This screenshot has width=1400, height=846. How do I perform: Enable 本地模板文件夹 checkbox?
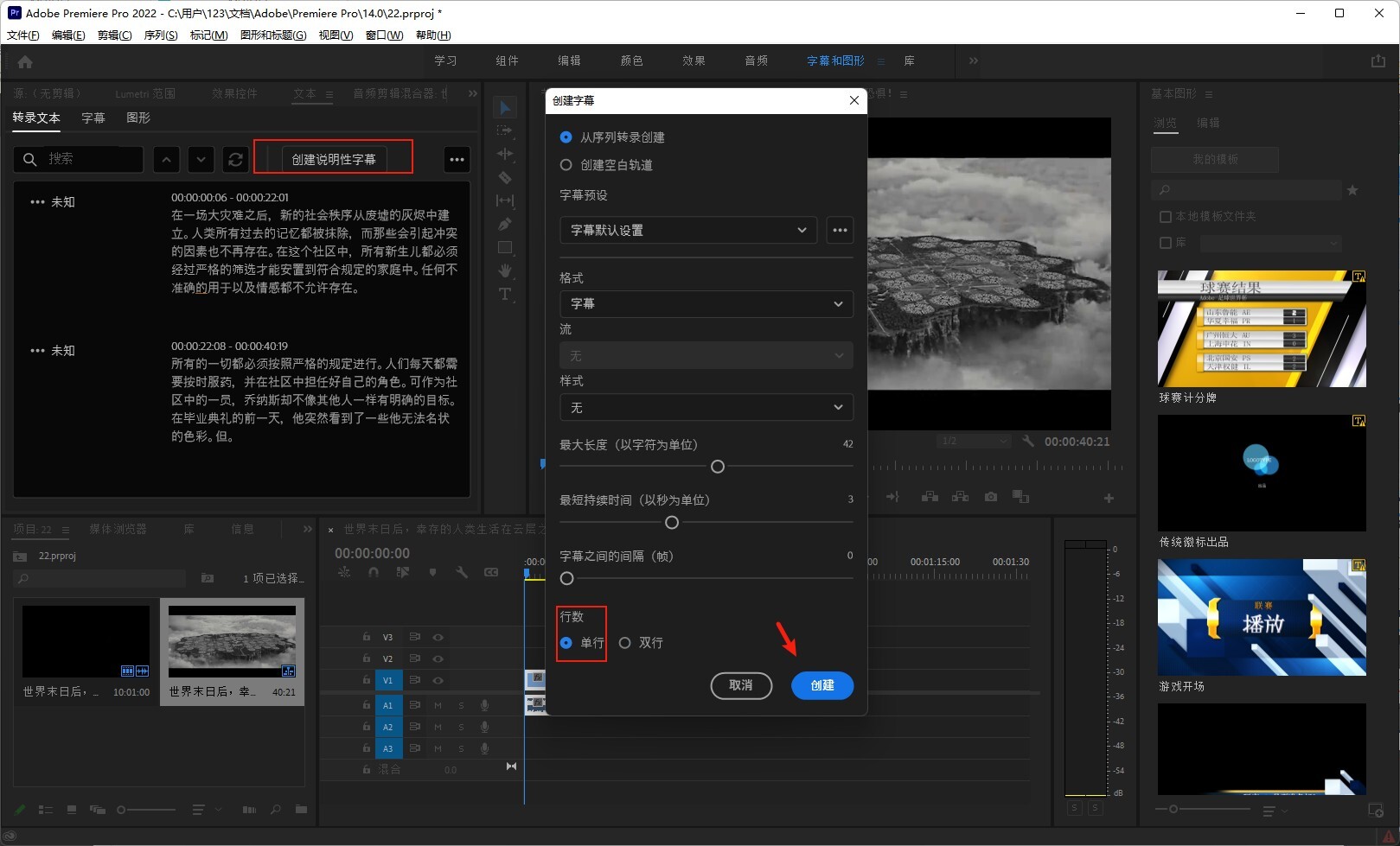[x=1165, y=217]
